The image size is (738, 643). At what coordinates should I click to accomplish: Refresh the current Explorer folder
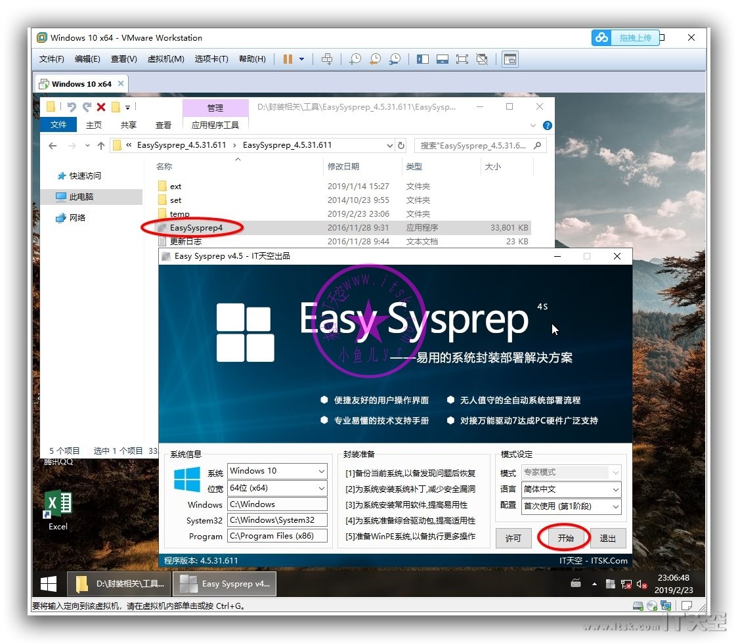coord(401,145)
